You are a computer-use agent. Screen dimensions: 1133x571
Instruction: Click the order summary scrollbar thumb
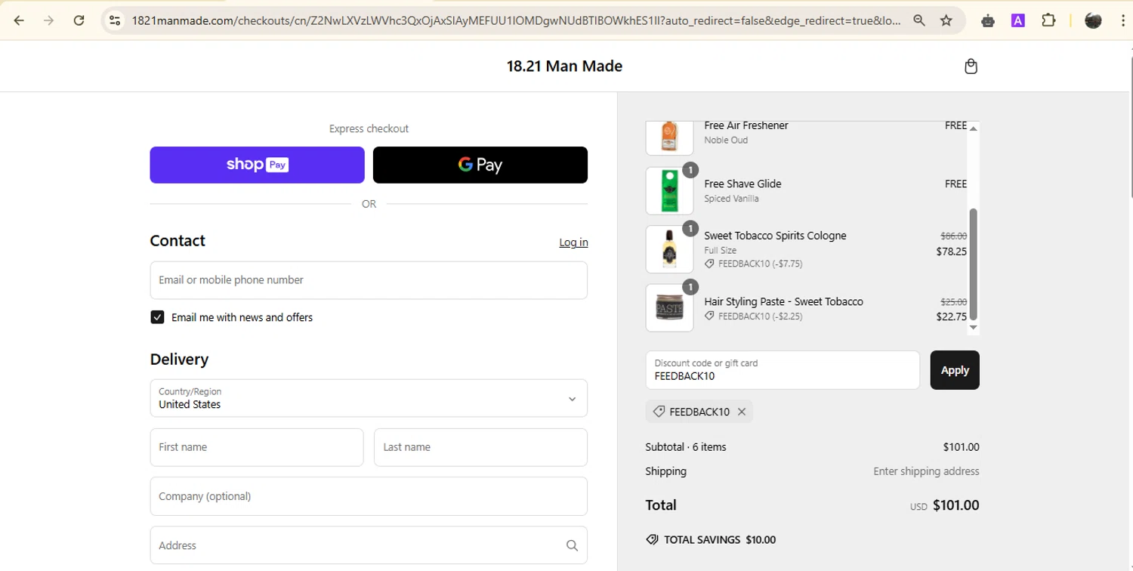click(x=973, y=264)
